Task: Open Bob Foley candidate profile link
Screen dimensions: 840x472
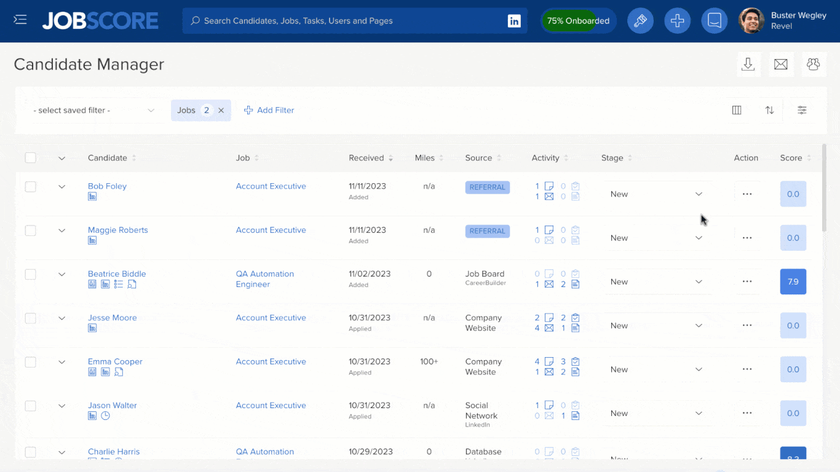Action: (107, 186)
